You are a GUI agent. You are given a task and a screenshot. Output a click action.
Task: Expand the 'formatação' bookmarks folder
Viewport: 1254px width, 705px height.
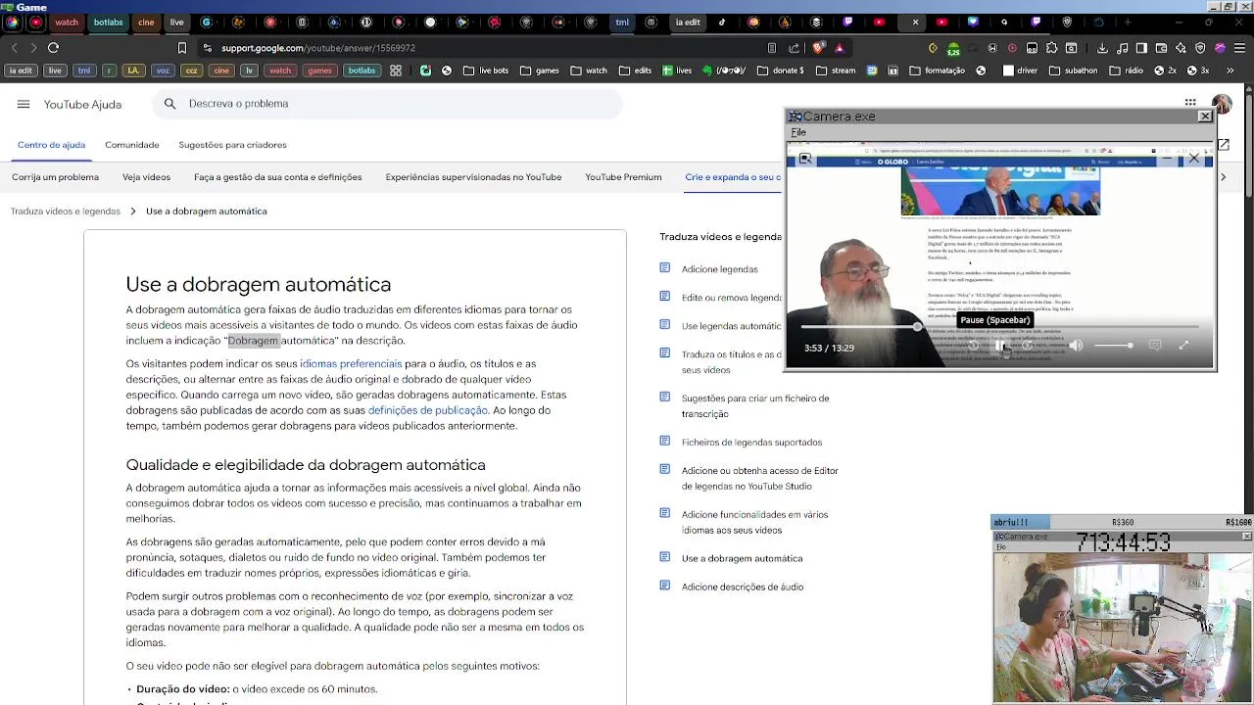click(x=938, y=70)
